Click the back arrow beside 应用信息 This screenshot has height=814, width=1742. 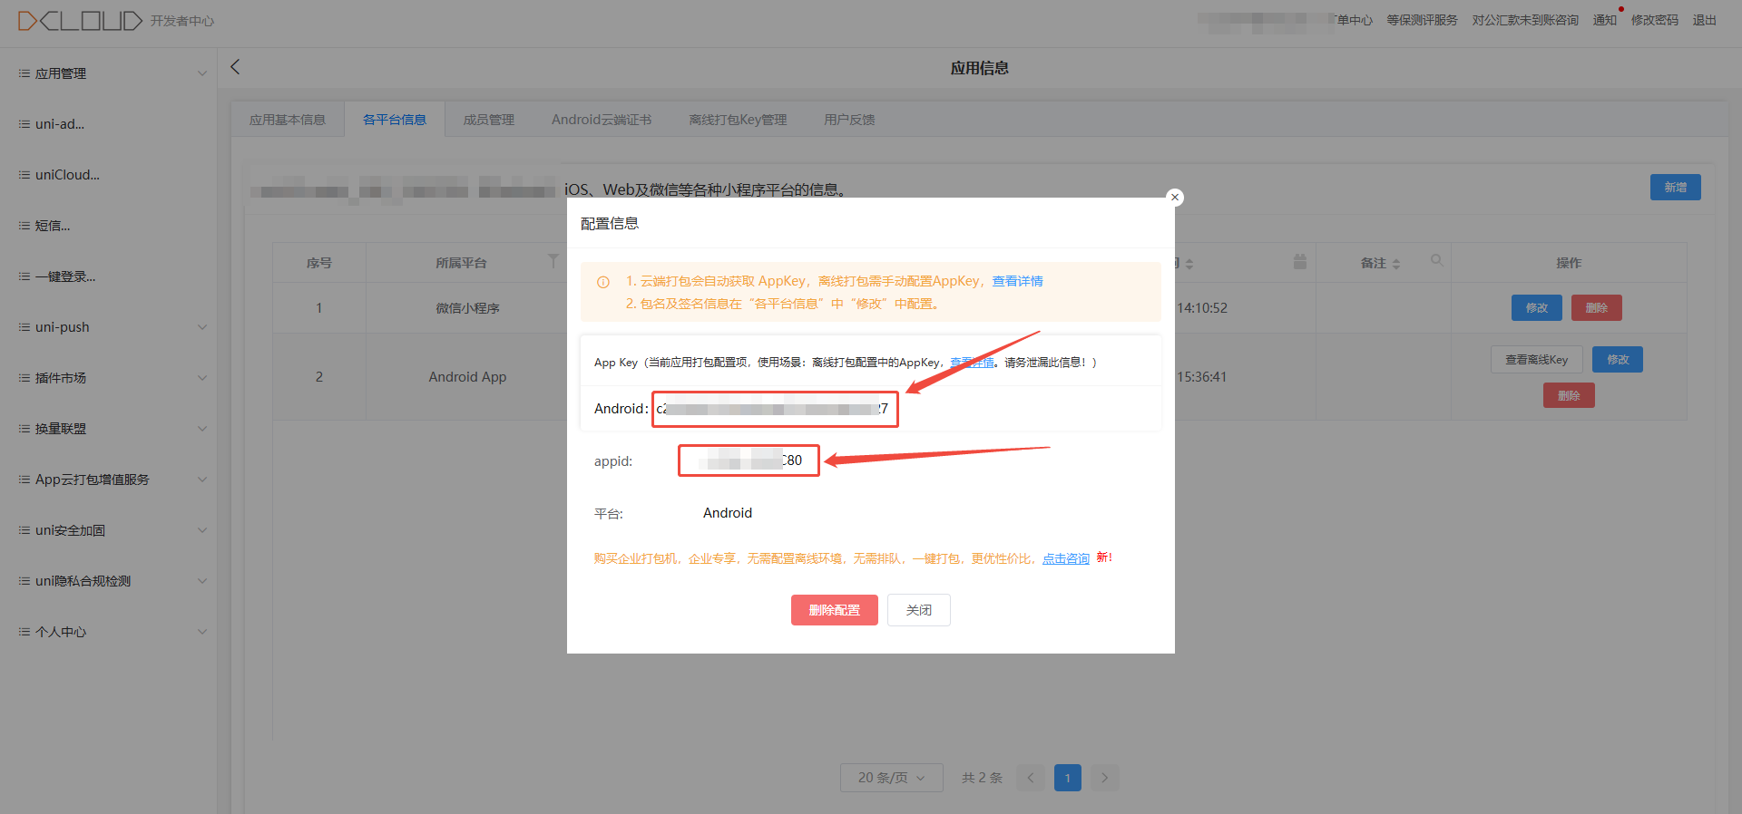click(235, 67)
